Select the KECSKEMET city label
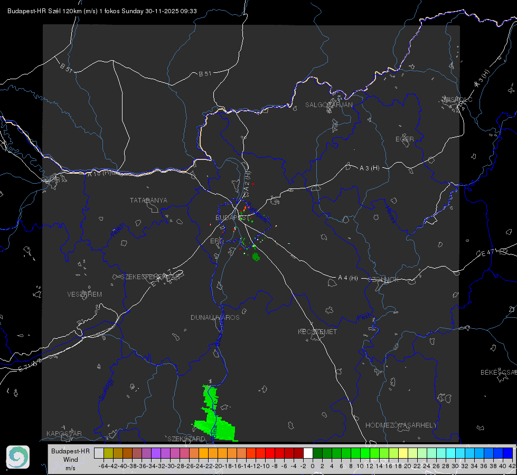517x475 pixels. 317,331
